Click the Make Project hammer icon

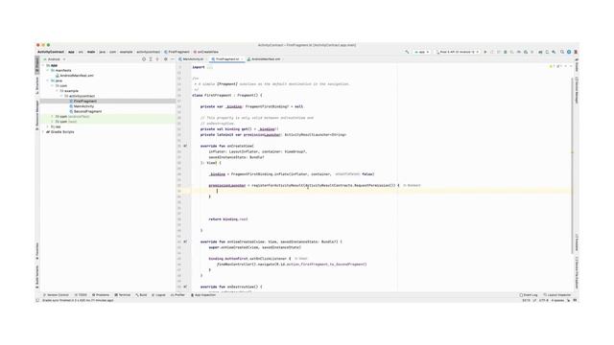tap(407, 52)
